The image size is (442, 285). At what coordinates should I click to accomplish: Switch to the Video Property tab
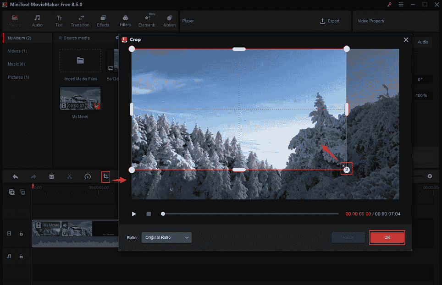pyautogui.click(x=371, y=21)
